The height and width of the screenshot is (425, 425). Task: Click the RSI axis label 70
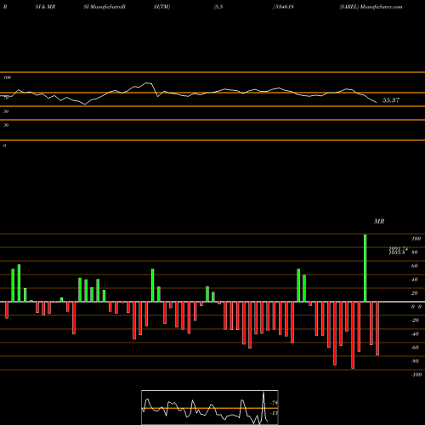point(6,98)
